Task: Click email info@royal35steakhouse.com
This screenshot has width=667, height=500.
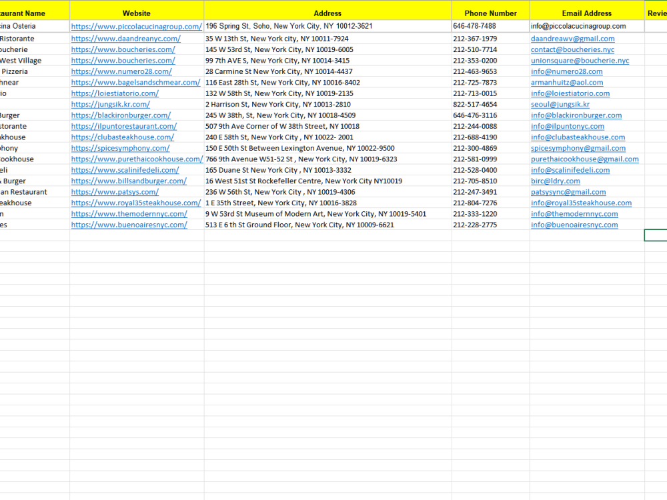Action: (581, 203)
